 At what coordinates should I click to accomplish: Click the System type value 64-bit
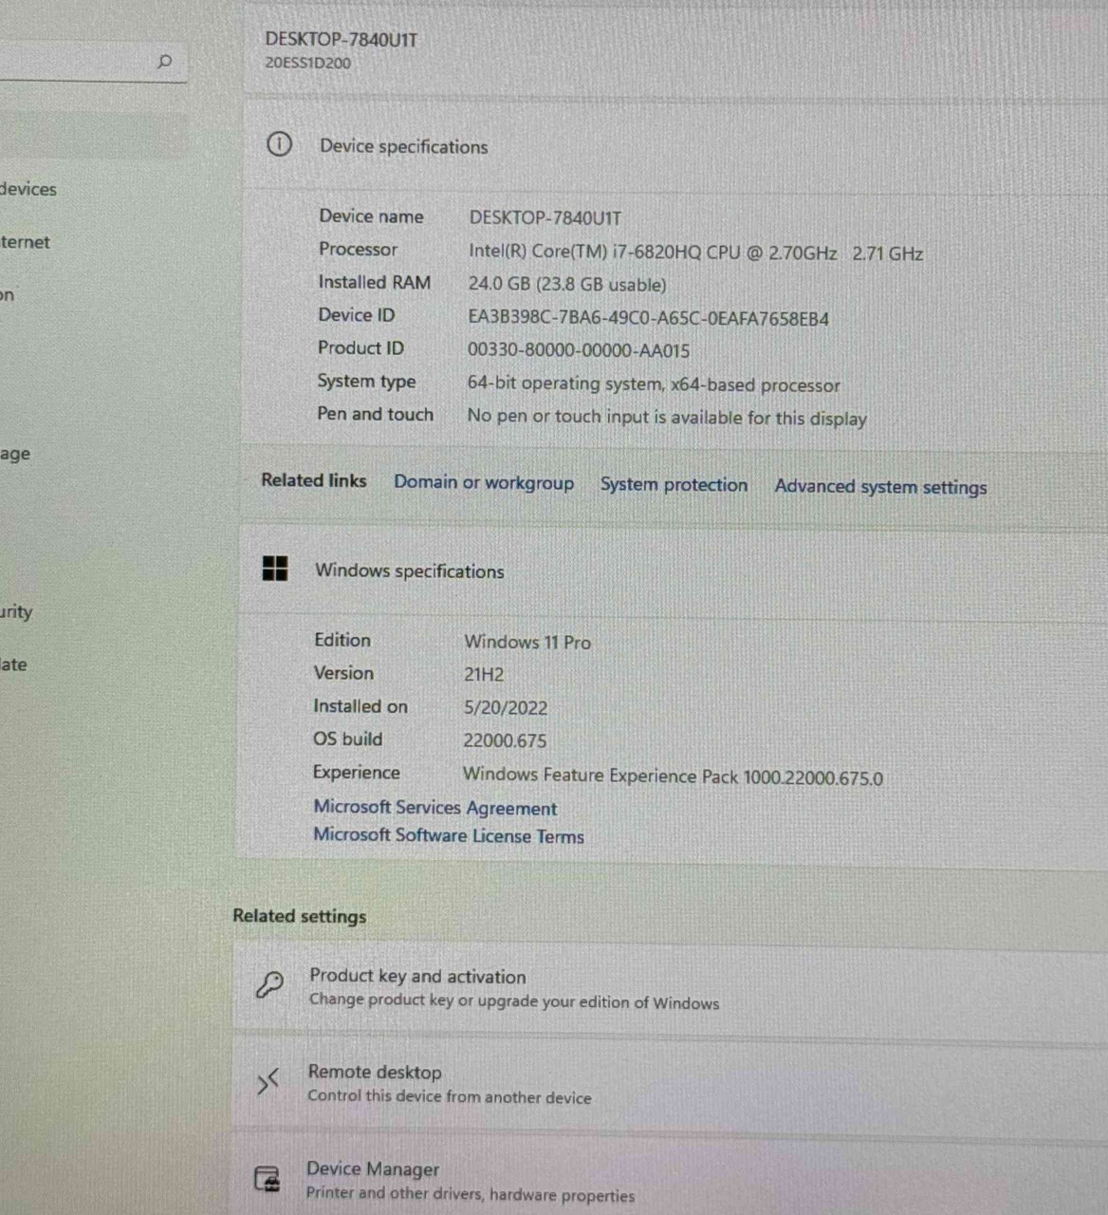coord(654,384)
